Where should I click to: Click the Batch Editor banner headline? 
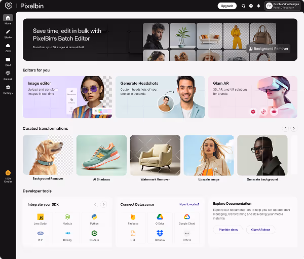pyautogui.click(x=67, y=35)
